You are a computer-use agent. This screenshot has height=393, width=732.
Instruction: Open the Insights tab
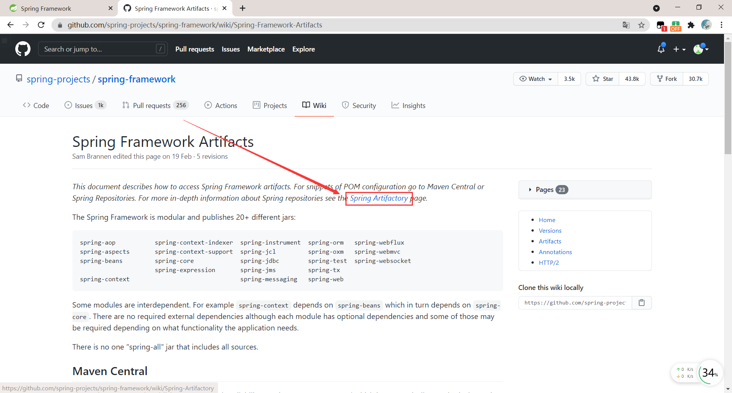pos(408,105)
